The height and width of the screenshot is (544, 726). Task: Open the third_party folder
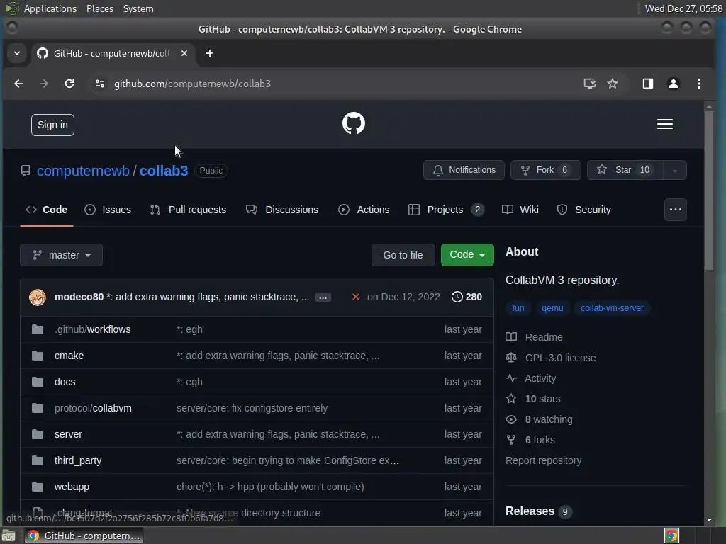click(x=78, y=460)
